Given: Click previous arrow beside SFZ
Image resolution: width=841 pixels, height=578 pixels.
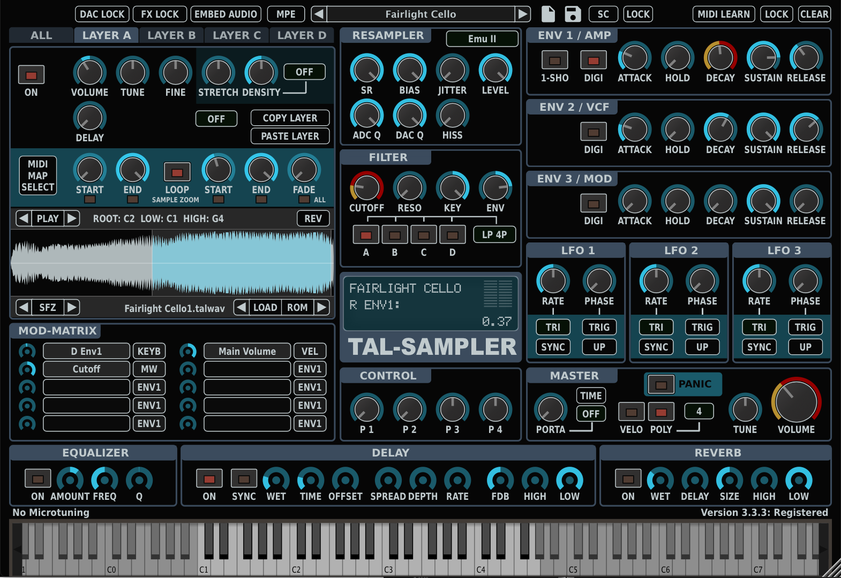Looking at the screenshot, I should tap(24, 307).
